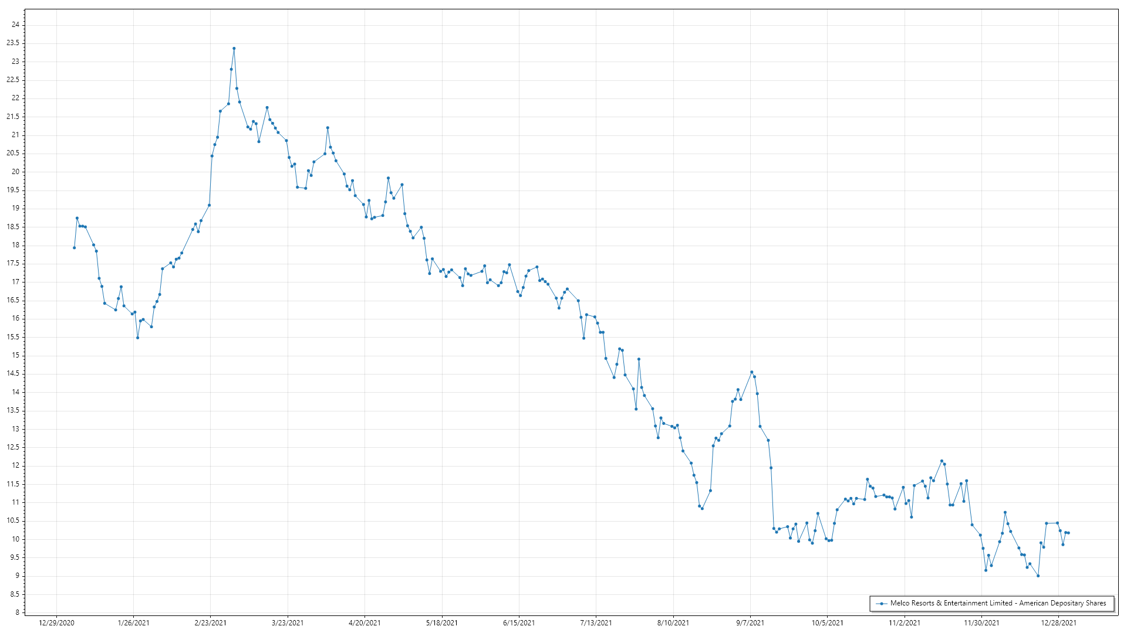Click the 9/7/2021 x-axis date label
1127x633 pixels.
click(750, 622)
